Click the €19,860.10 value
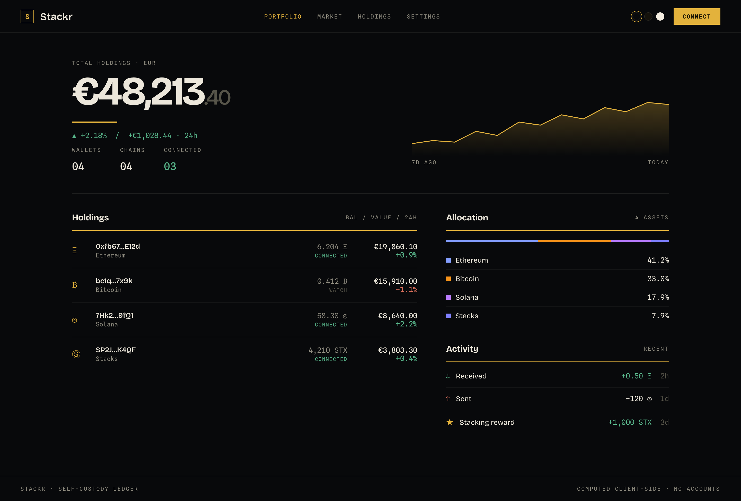 pos(395,247)
